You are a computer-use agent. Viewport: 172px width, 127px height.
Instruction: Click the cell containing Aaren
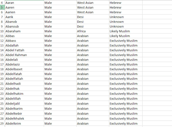tap(24, 7)
